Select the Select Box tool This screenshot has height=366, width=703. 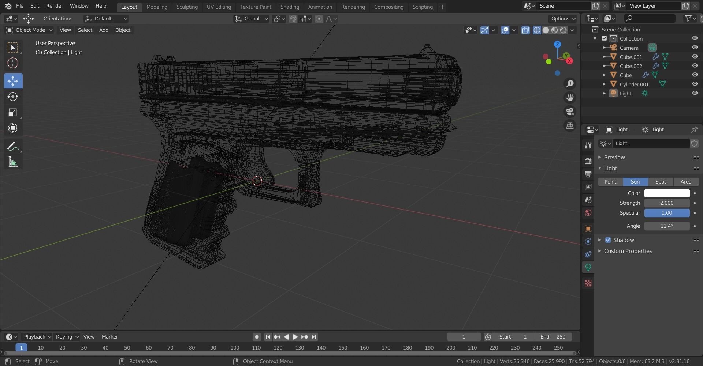(13, 48)
